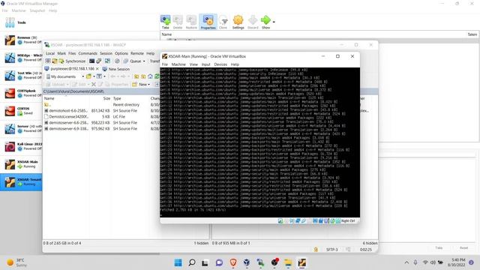The width and height of the screenshot is (480, 270).
Task: Click the SFTP-3 status bar indicator
Action: click(x=331, y=250)
